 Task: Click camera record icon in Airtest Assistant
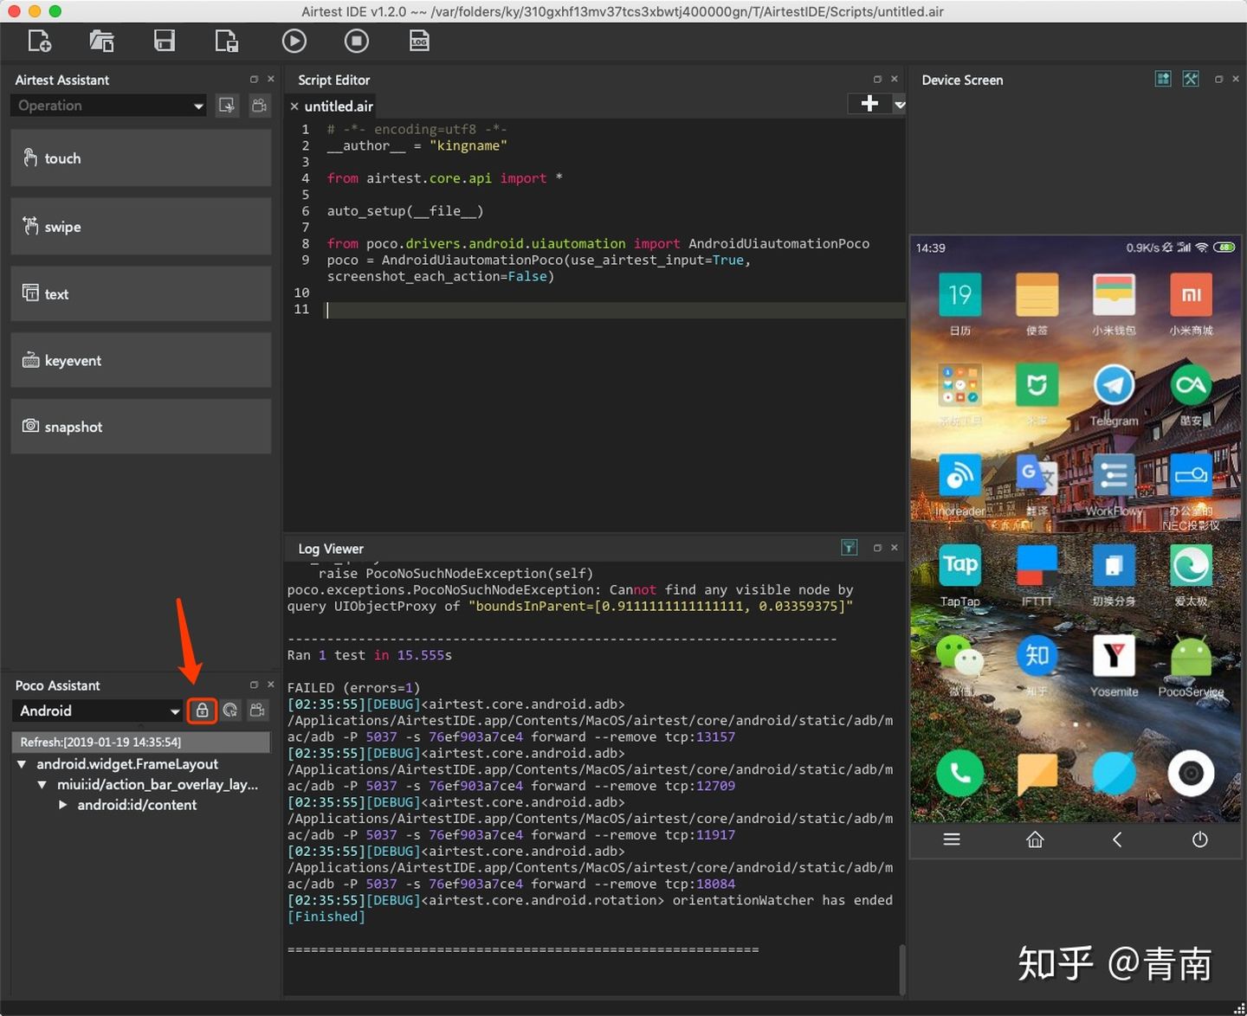point(258,106)
